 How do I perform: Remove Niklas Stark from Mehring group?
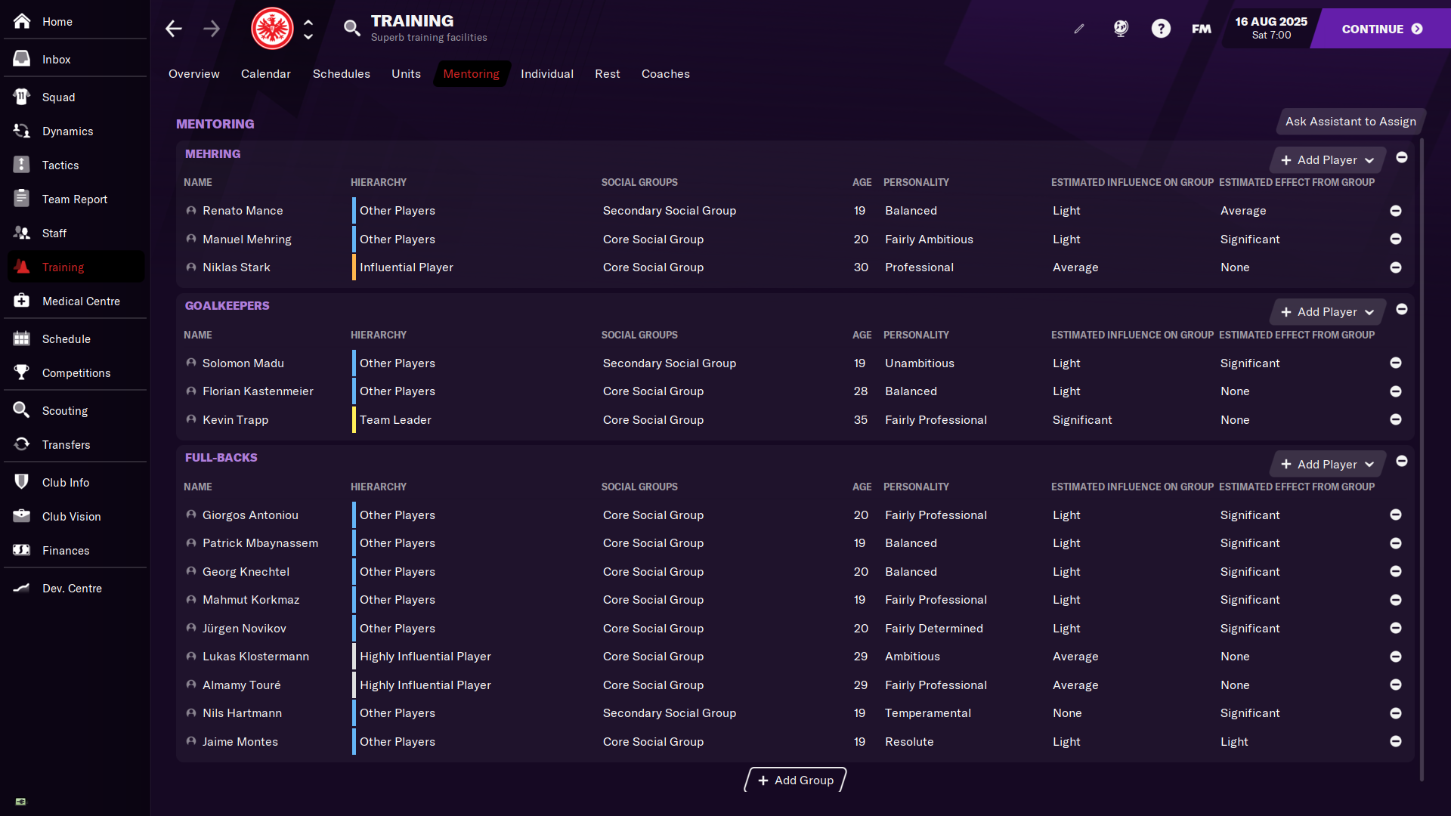coord(1395,267)
